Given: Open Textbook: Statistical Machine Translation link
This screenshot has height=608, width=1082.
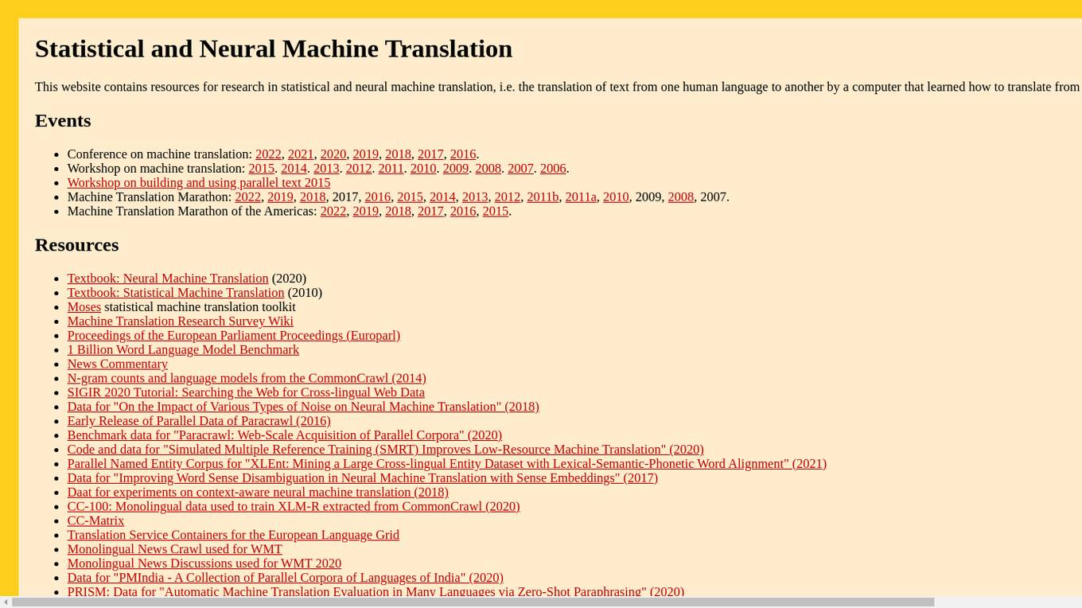Looking at the screenshot, I should 176,293.
